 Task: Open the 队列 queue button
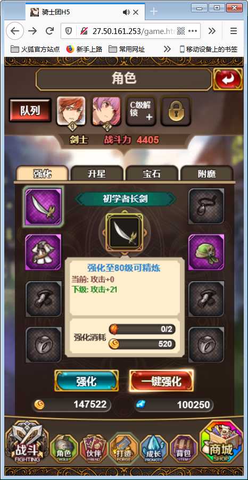point(30,111)
